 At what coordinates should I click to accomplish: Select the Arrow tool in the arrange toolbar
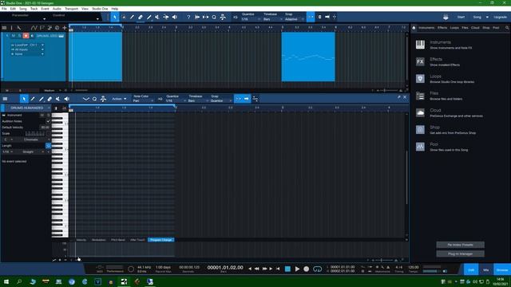coord(115,17)
